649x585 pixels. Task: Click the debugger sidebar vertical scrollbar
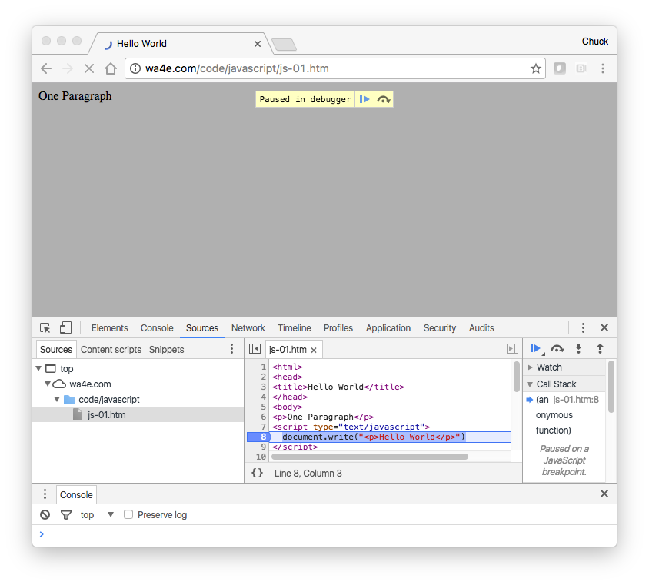[611, 387]
